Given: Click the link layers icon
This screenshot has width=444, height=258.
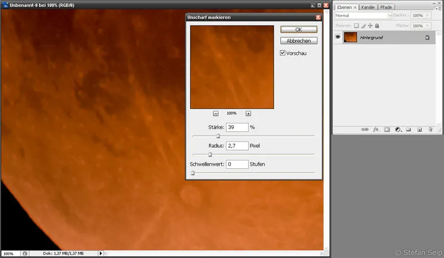Looking at the screenshot, I should pos(365,130).
